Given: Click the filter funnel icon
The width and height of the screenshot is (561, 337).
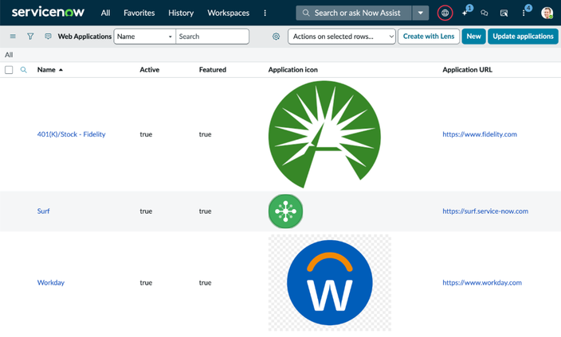Looking at the screenshot, I should (30, 36).
